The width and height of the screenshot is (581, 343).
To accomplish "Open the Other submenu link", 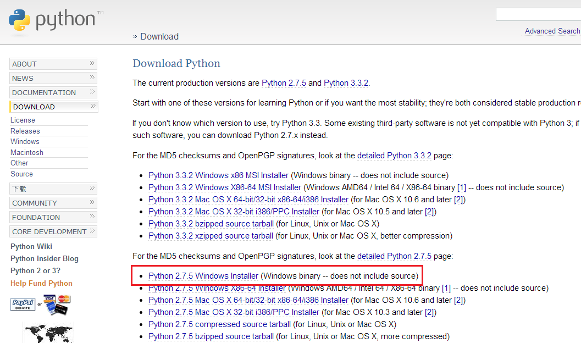I will [x=19, y=163].
